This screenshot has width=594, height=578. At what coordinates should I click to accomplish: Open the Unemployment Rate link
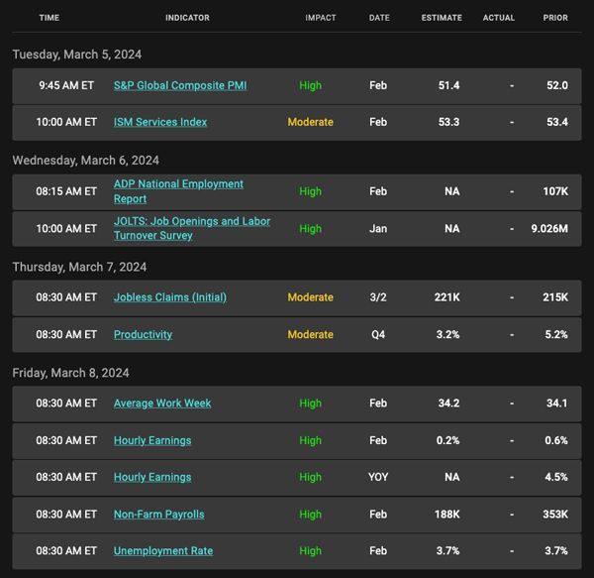point(163,550)
